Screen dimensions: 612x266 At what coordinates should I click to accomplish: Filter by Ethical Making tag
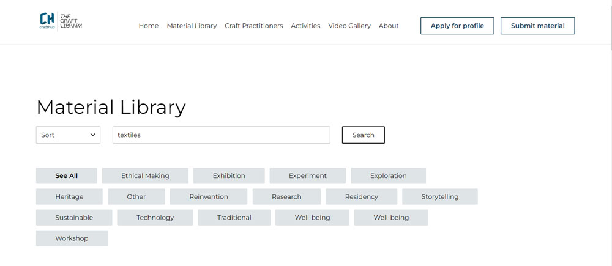tap(145, 176)
